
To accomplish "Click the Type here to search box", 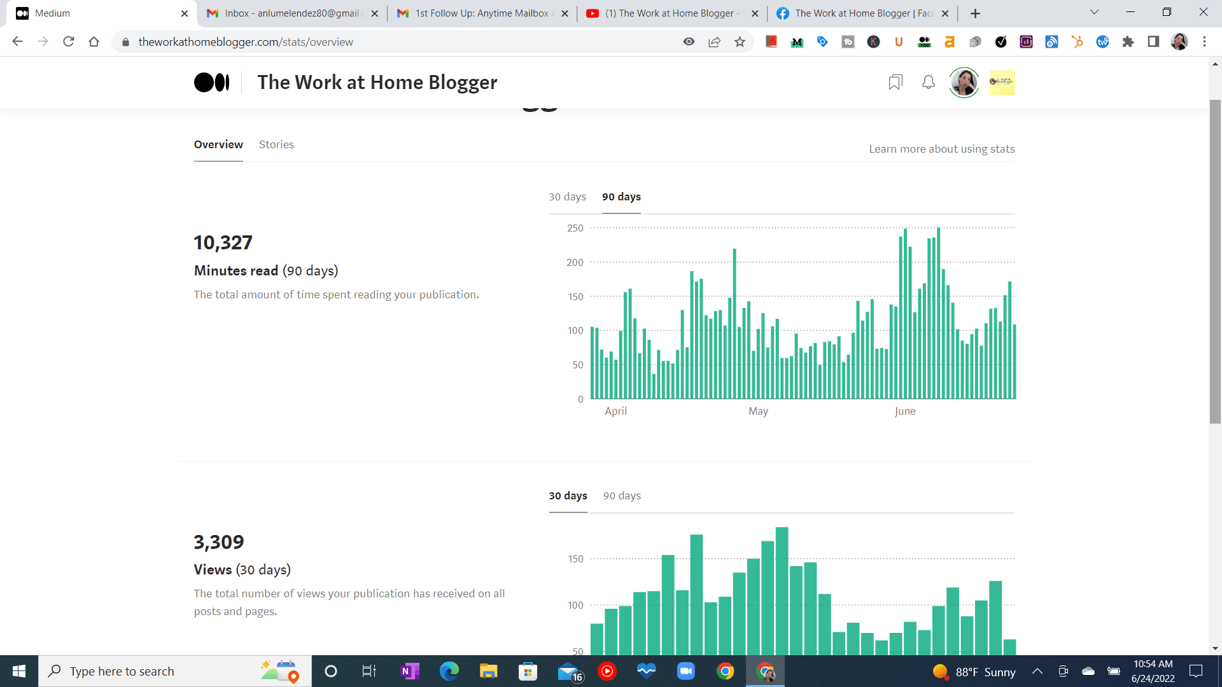I will [175, 671].
